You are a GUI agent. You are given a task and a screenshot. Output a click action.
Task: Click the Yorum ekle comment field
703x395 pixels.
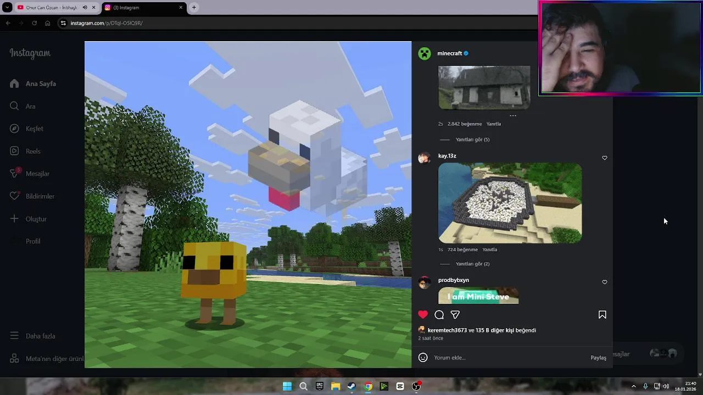(x=508, y=358)
